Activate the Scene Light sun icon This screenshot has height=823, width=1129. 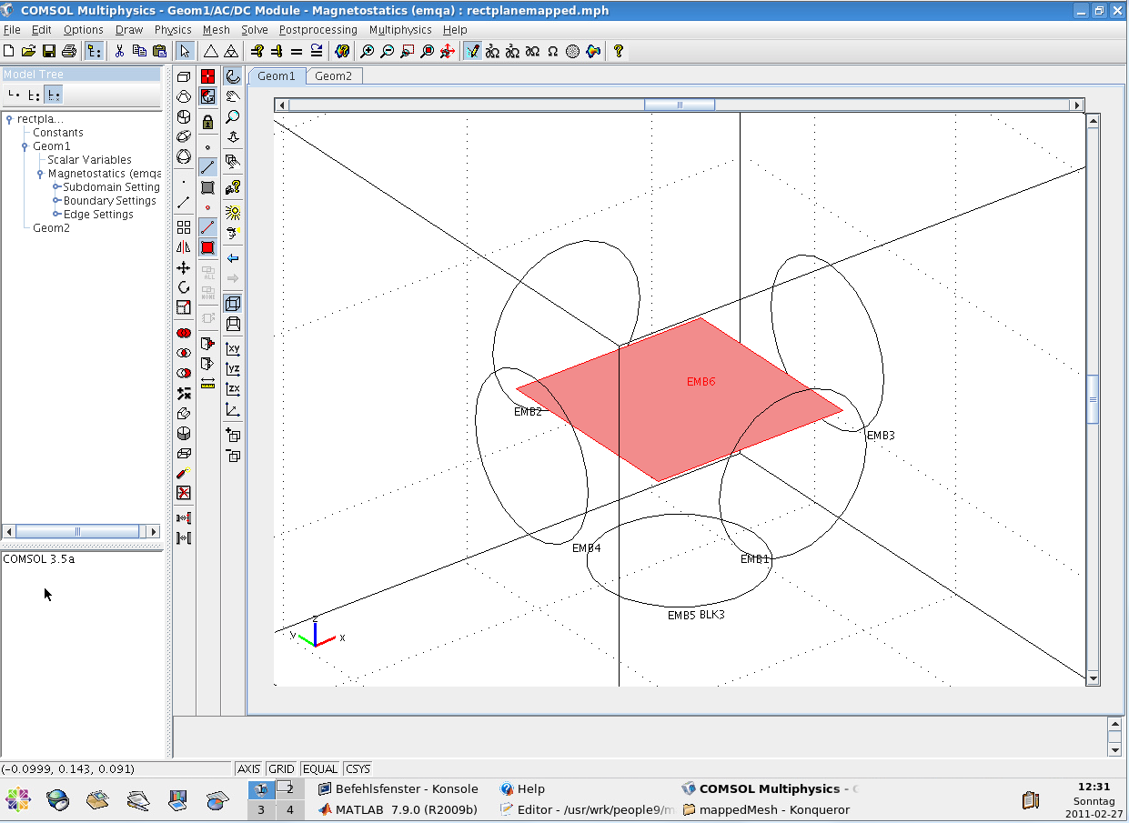[233, 212]
